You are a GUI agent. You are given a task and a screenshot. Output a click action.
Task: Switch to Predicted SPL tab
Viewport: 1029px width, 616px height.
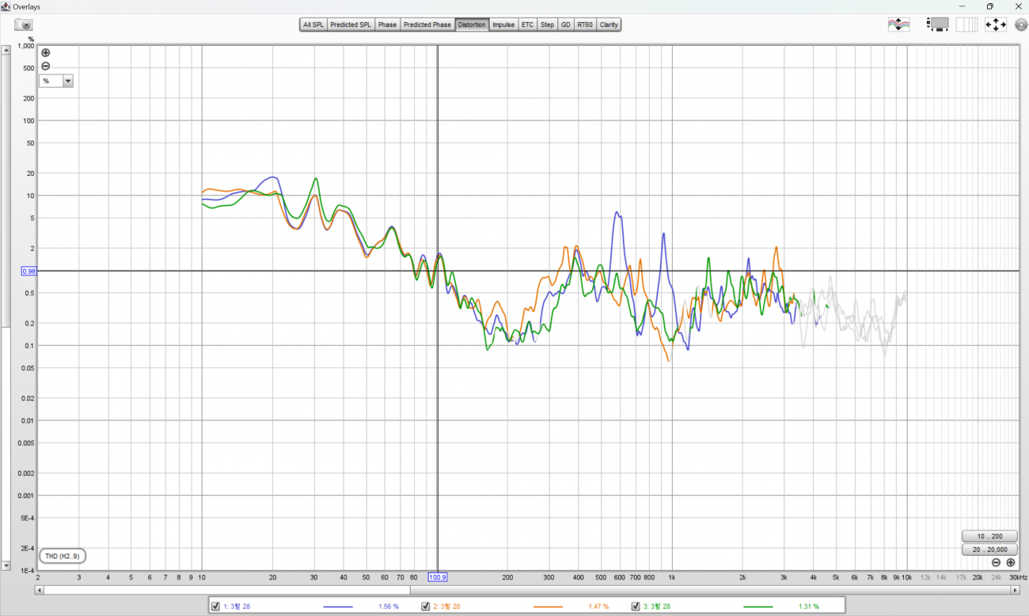tap(351, 25)
